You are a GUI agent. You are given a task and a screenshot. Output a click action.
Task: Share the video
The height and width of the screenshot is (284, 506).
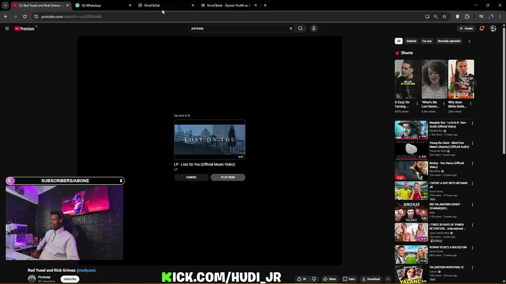point(330,279)
